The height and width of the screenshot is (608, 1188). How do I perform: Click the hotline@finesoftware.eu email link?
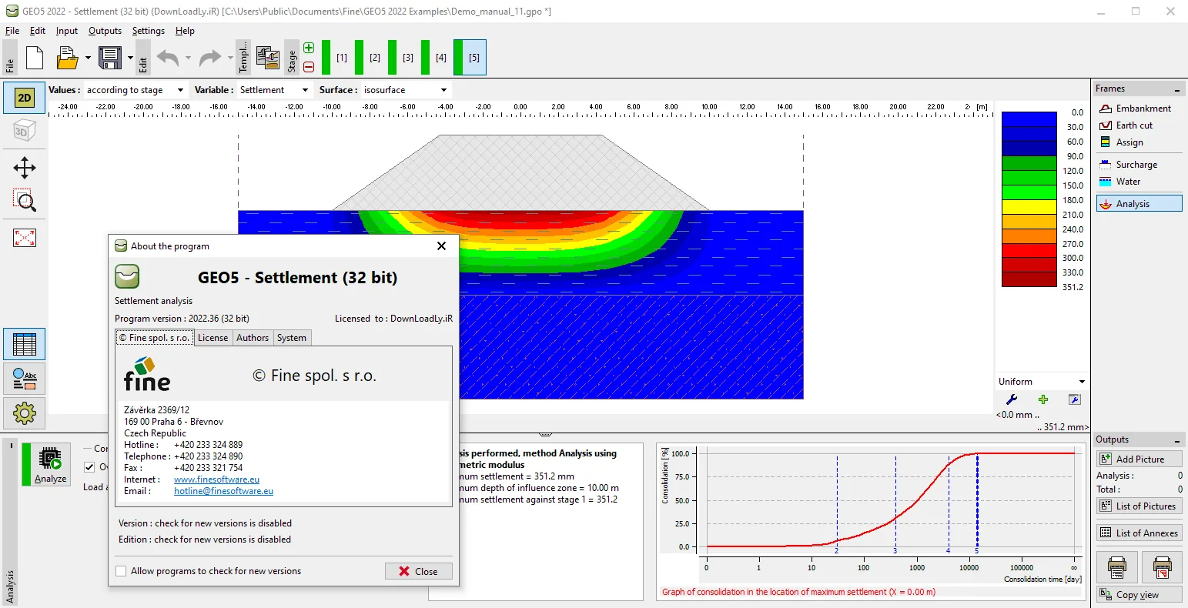223,491
